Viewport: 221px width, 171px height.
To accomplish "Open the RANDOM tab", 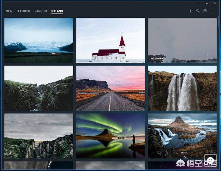I will tap(41, 11).
